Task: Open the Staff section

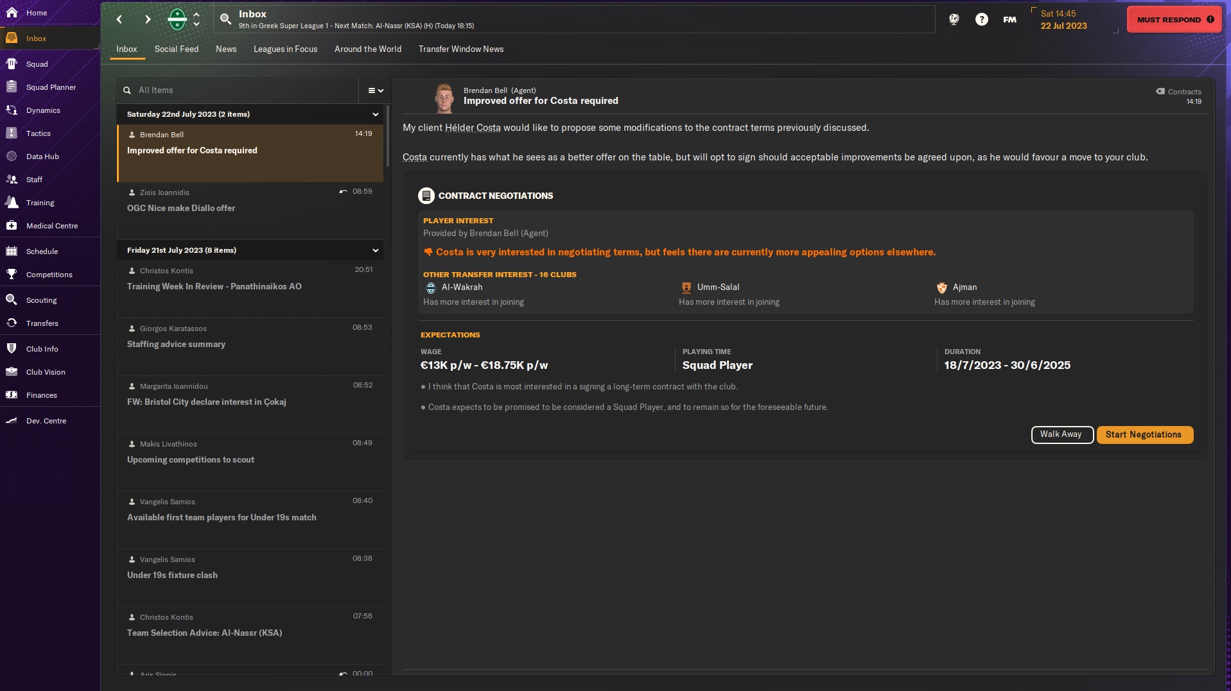Action: (x=50, y=179)
